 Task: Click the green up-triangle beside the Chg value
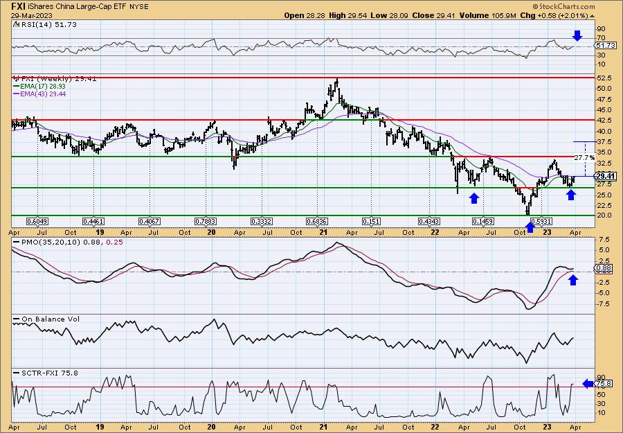pos(592,16)
